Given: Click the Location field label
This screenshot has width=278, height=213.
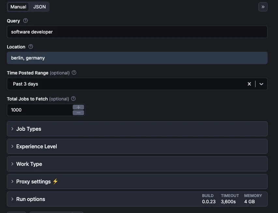Looking at the screenshot, I should (x=16, y=47).
